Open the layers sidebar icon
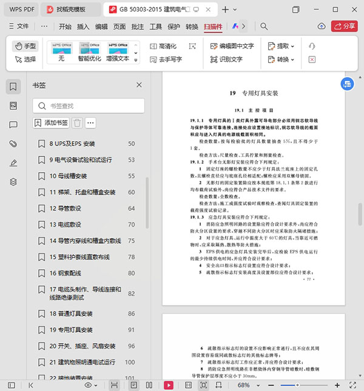 click(x=13, y=182)
